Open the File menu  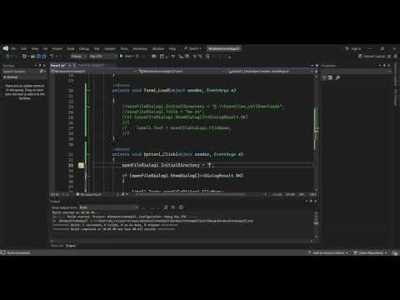[x=13, y=48]
